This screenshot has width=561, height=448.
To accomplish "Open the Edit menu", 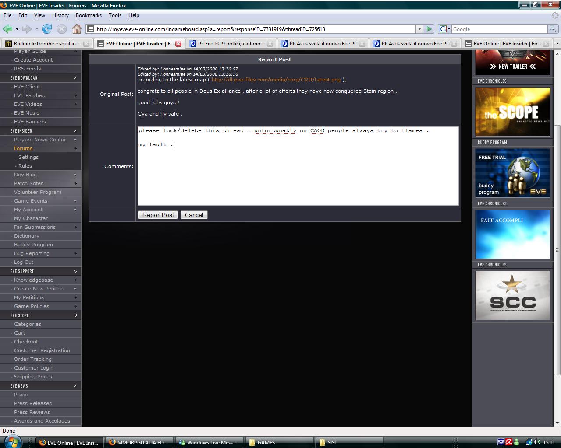I will coord(23,15).
